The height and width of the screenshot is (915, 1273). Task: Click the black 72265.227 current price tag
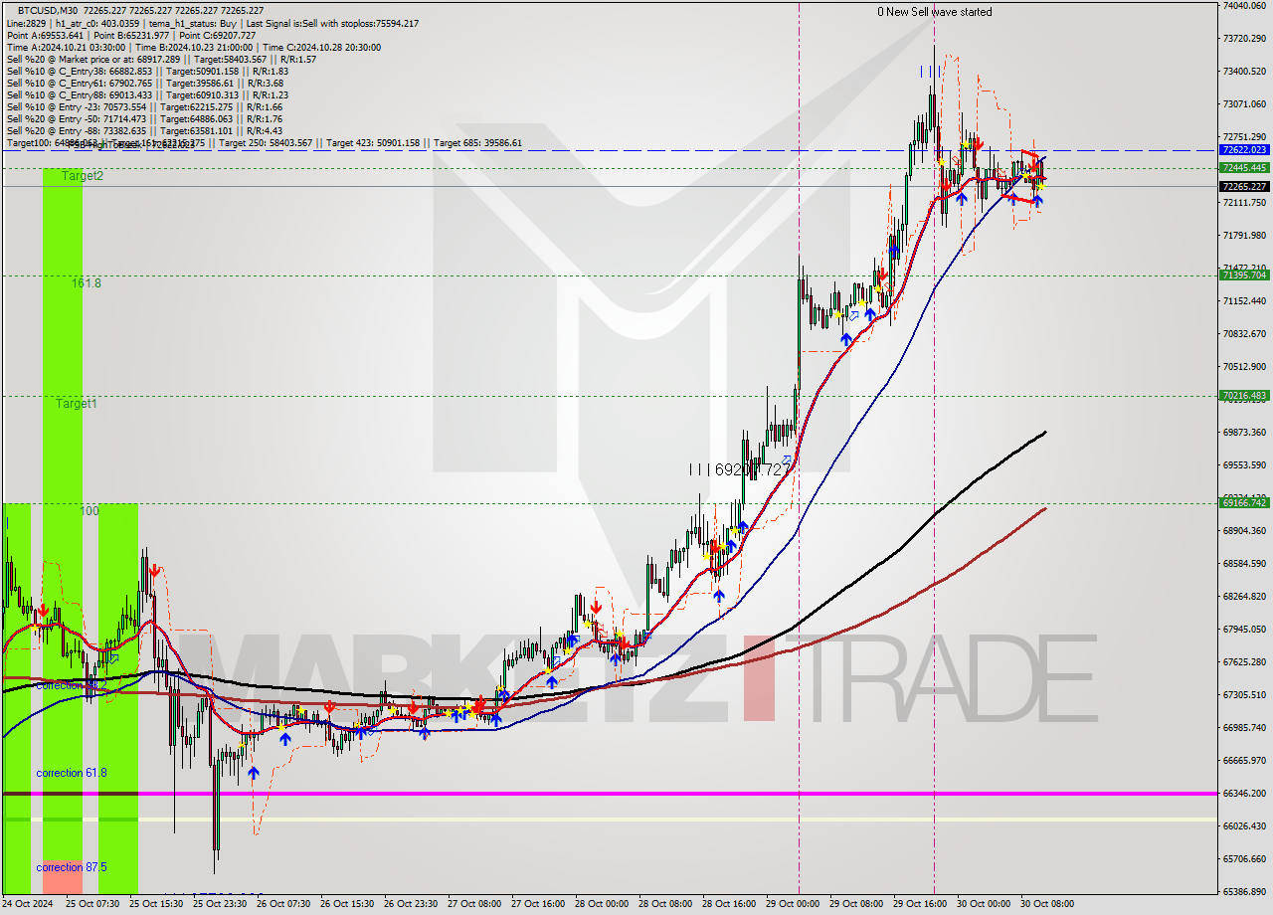[x=1244, y=186]
